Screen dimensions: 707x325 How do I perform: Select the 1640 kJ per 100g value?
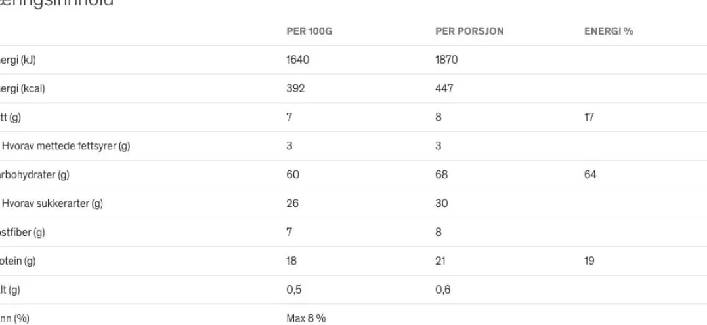coord(298,60)
